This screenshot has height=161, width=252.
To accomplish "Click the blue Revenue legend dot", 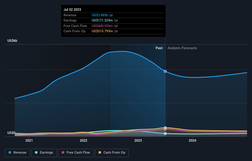I will (10, 152).
